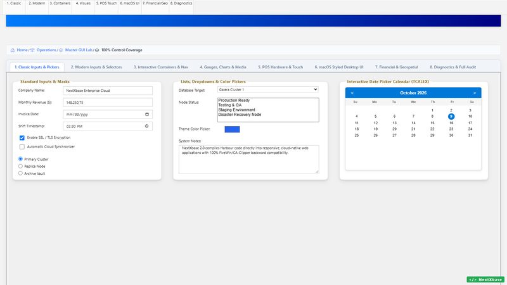Pick day 26 in October calendar
This screenshot has width=507, height=285.
[375, 136]
